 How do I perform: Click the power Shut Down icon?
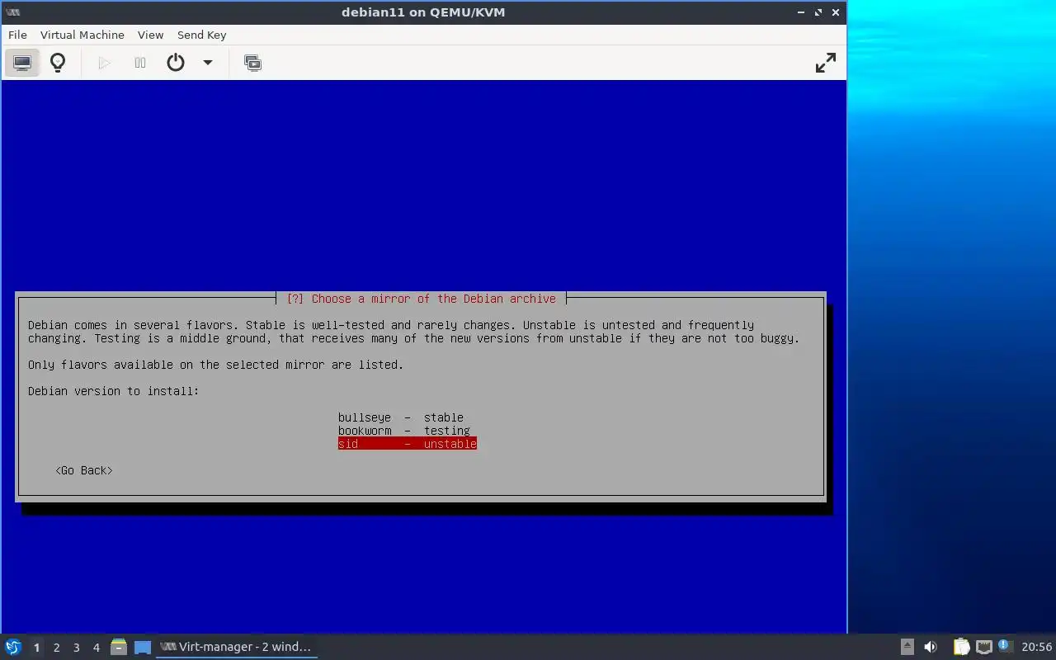click(x=176, y=63)
